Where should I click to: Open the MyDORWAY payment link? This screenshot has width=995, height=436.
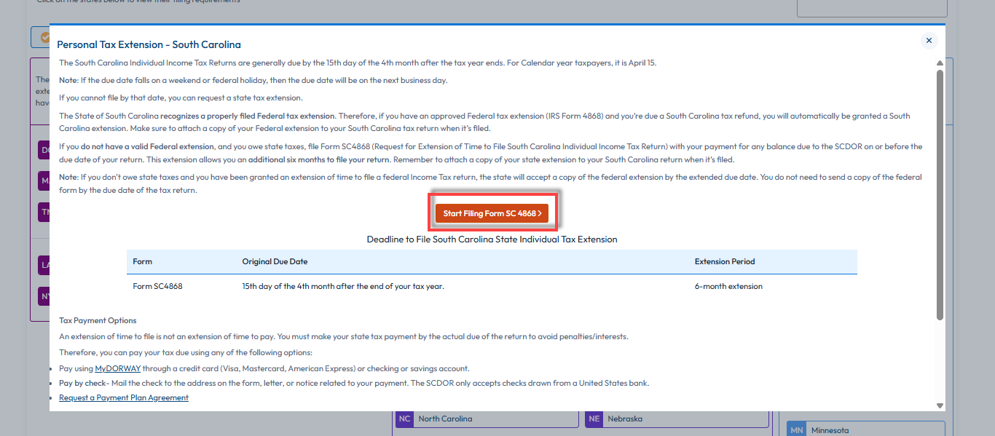click(118, 368)
